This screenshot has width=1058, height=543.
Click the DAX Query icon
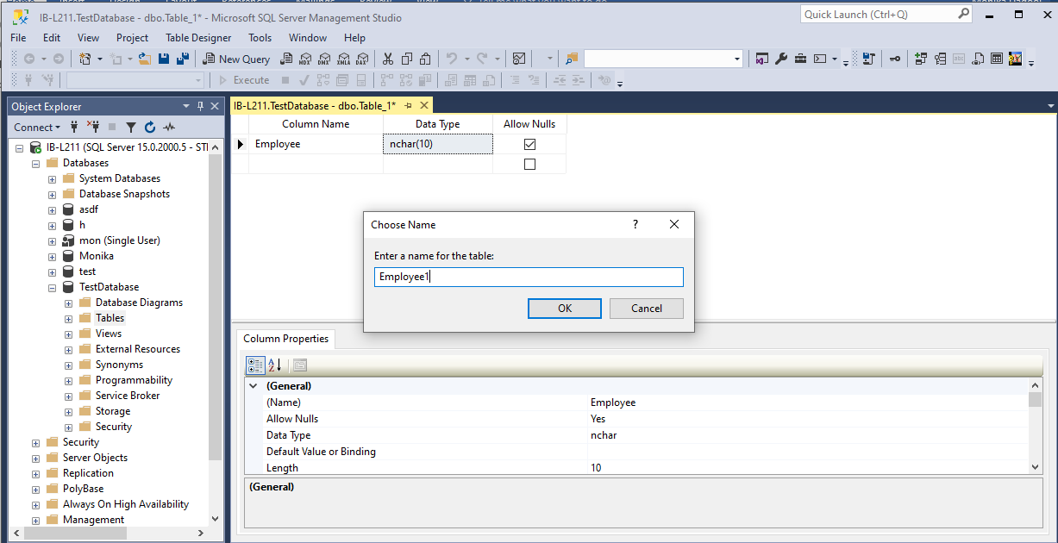[x=362, y=59]
